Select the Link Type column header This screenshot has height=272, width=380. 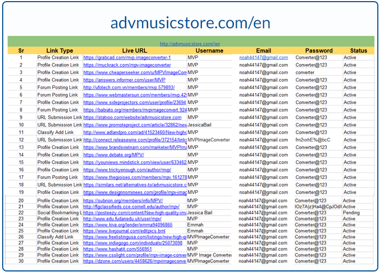60,51
